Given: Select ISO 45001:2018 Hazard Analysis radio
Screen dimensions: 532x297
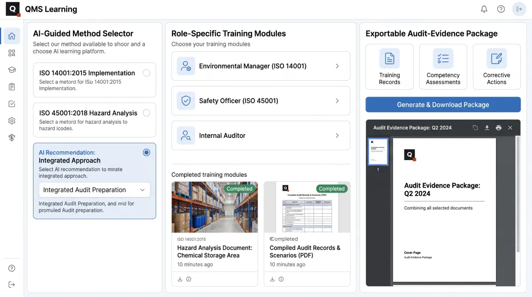Looking at the screenshot, I should coord(146,113).
